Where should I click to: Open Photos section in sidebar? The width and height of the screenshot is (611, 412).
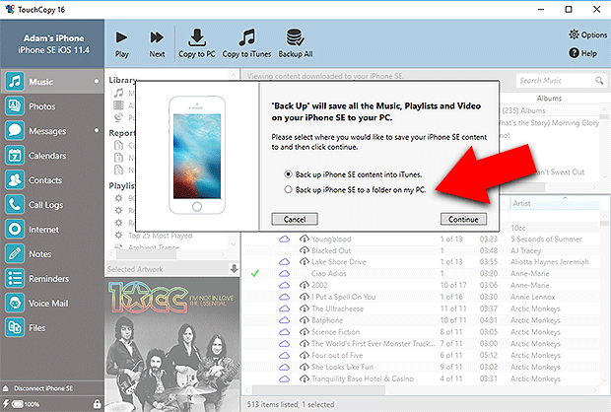coord(52,106)
